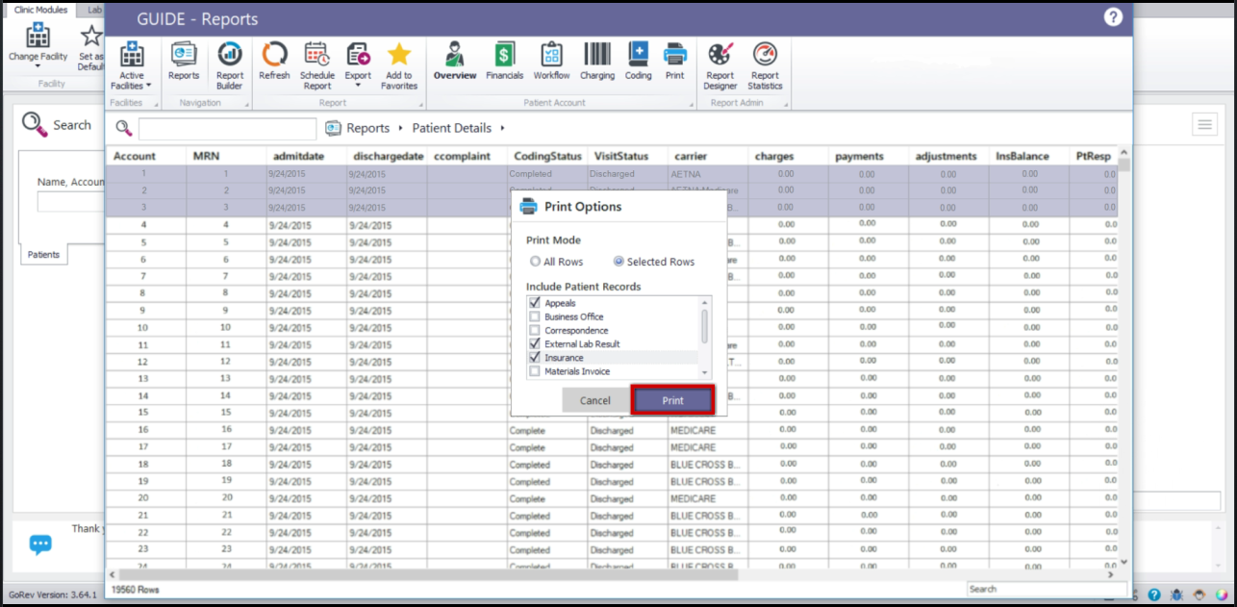Click the Reports breadcrumb item
Screen dimensions: 1237x607
click(x=367, y=128)
